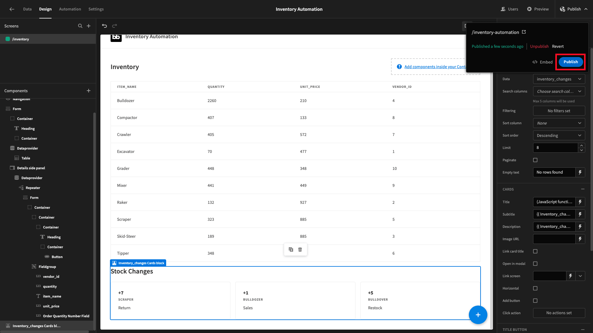Select the Table component in tree
The width and height of the screenshot is (593, 333).
(x=26, y=158)
